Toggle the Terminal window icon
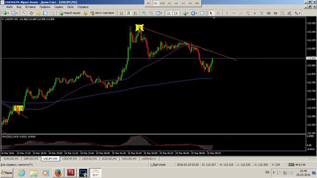Screen dimensions: 317x178 tap(45, 13)
